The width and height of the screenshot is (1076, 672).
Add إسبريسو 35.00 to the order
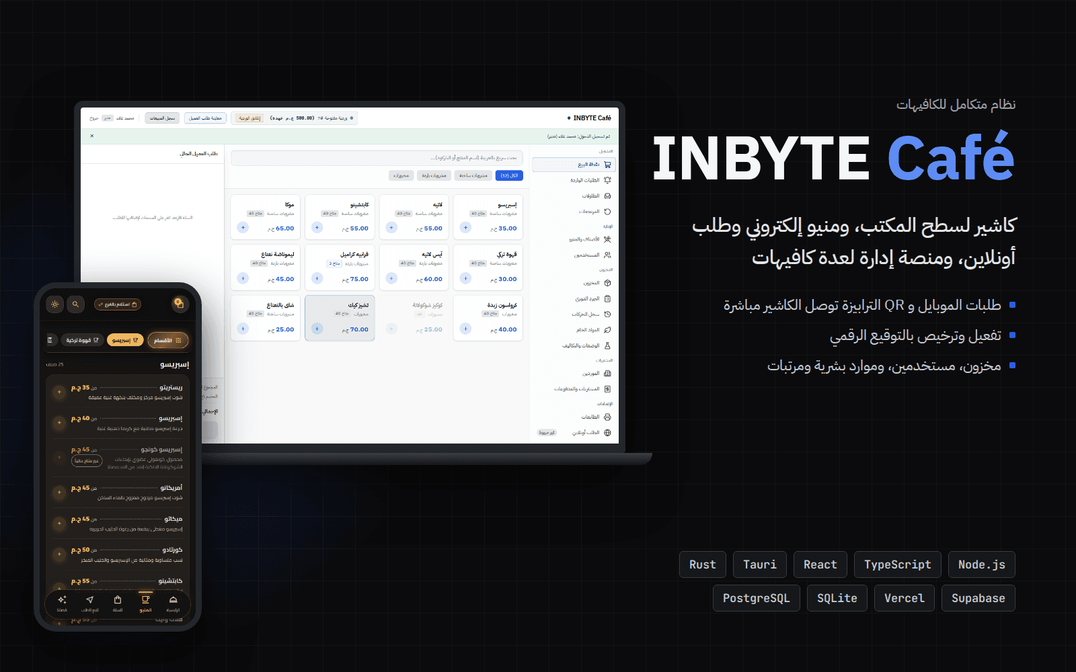click(x=465, y=228)
